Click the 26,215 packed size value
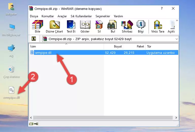Screen dimensions: 195x132 129,53
